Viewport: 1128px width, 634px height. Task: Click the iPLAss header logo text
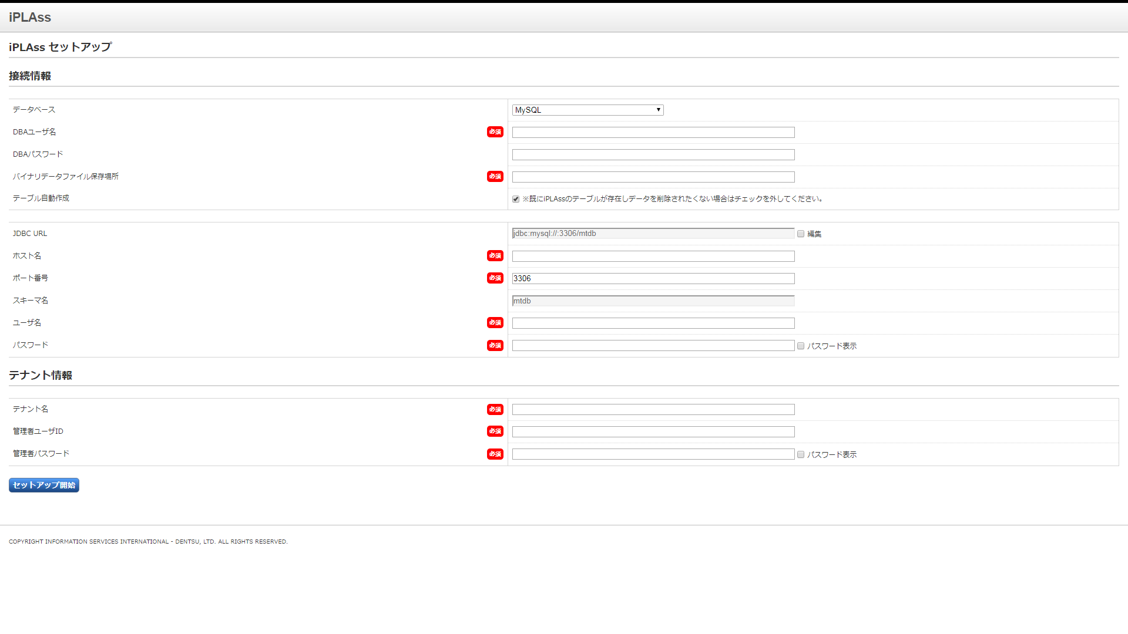(x=30, y=18)
